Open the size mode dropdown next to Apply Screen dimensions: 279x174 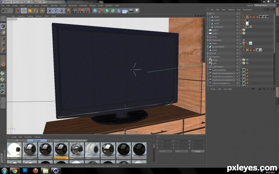click(x=181, y=151)
